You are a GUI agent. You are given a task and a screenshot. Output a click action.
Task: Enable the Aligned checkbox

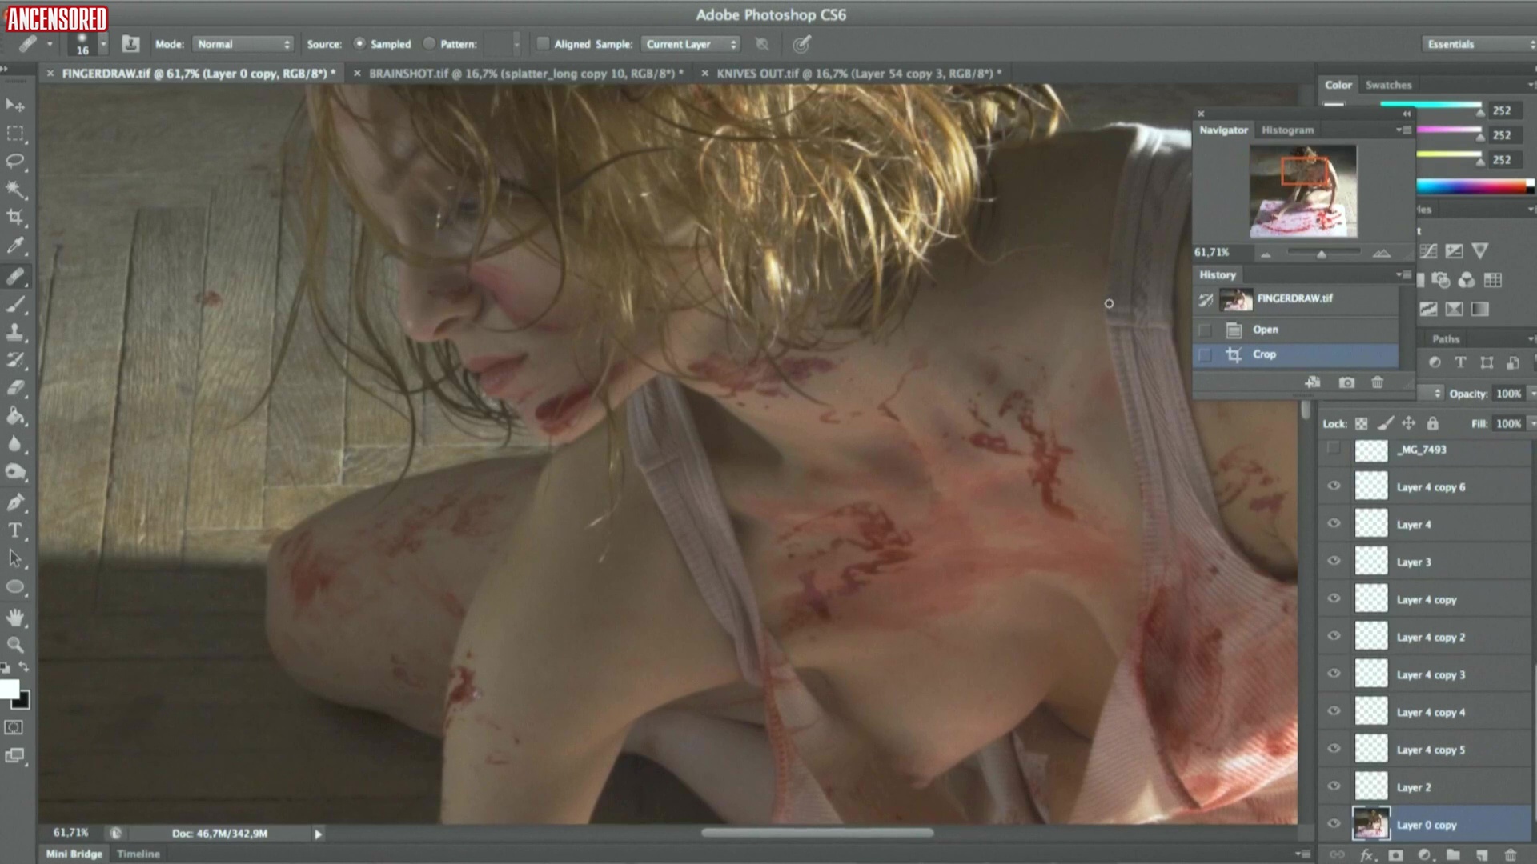543,44
